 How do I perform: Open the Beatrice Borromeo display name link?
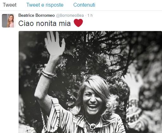[x=36, y=16]
